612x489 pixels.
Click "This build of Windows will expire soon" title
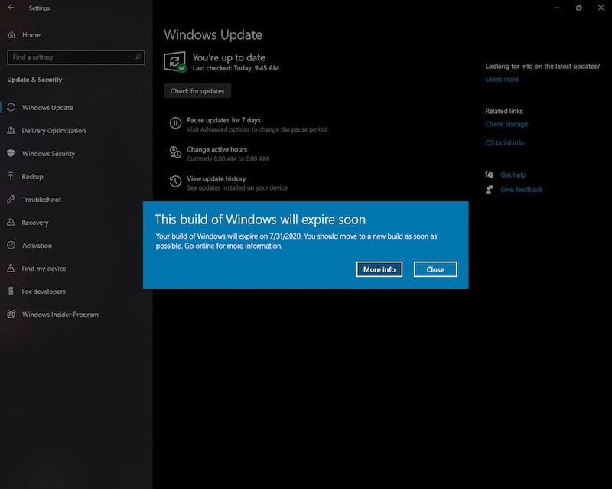(x=260, y=220)
